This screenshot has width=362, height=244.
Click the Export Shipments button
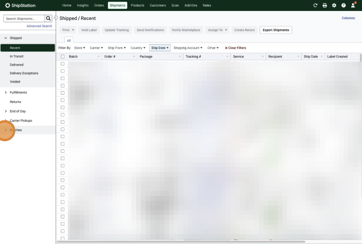point(276,30)
